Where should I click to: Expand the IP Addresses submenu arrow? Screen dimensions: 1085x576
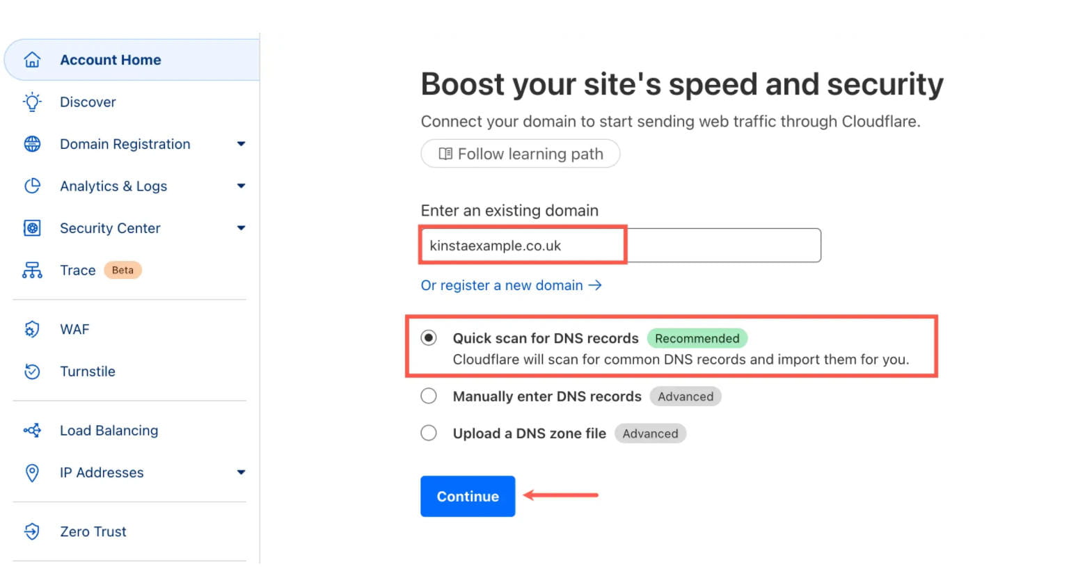tap(241, 472)
